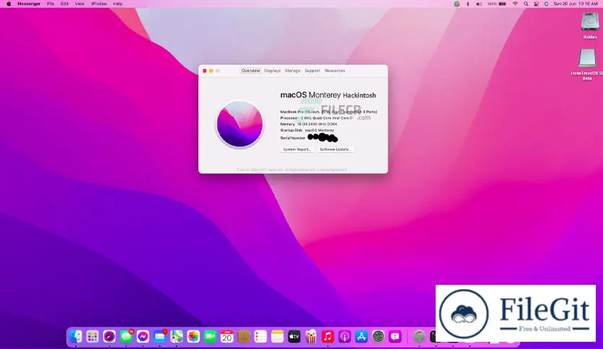Open Popcorn Time in the dock
603x349 pixels.
(311, 337)
